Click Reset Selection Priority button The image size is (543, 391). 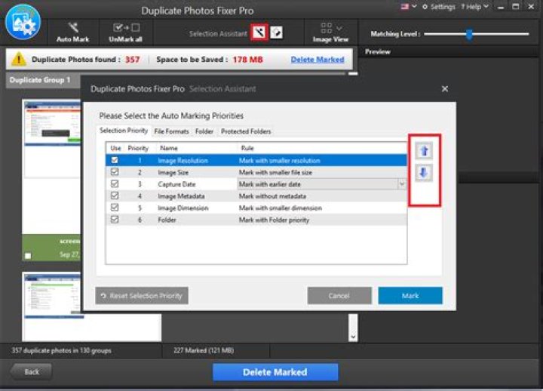(x=142, y=296)
